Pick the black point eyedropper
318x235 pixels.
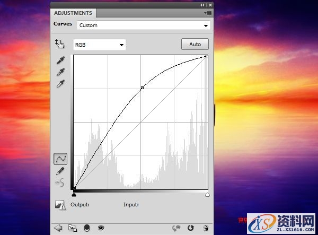[60, 61]
